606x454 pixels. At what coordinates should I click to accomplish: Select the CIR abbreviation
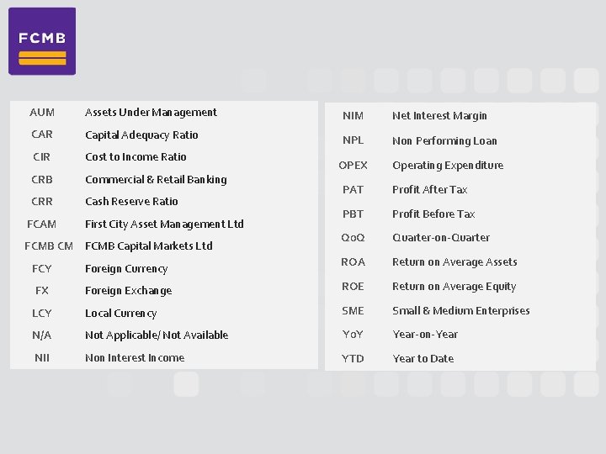coord(41,157)
